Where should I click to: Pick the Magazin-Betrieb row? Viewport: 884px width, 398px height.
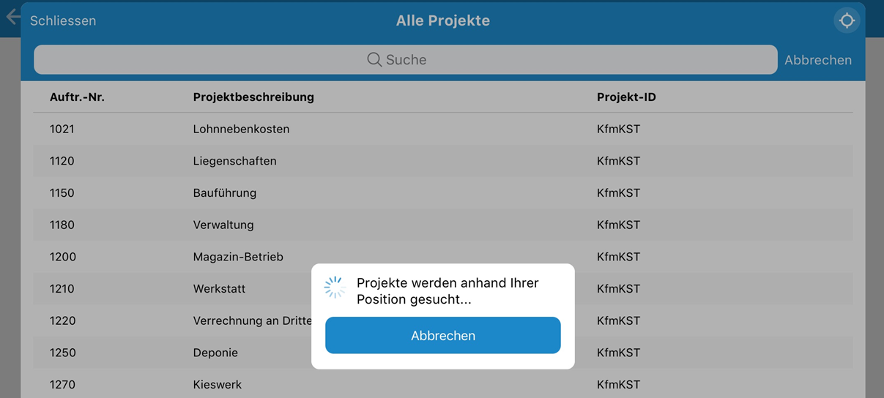(237, 257)
